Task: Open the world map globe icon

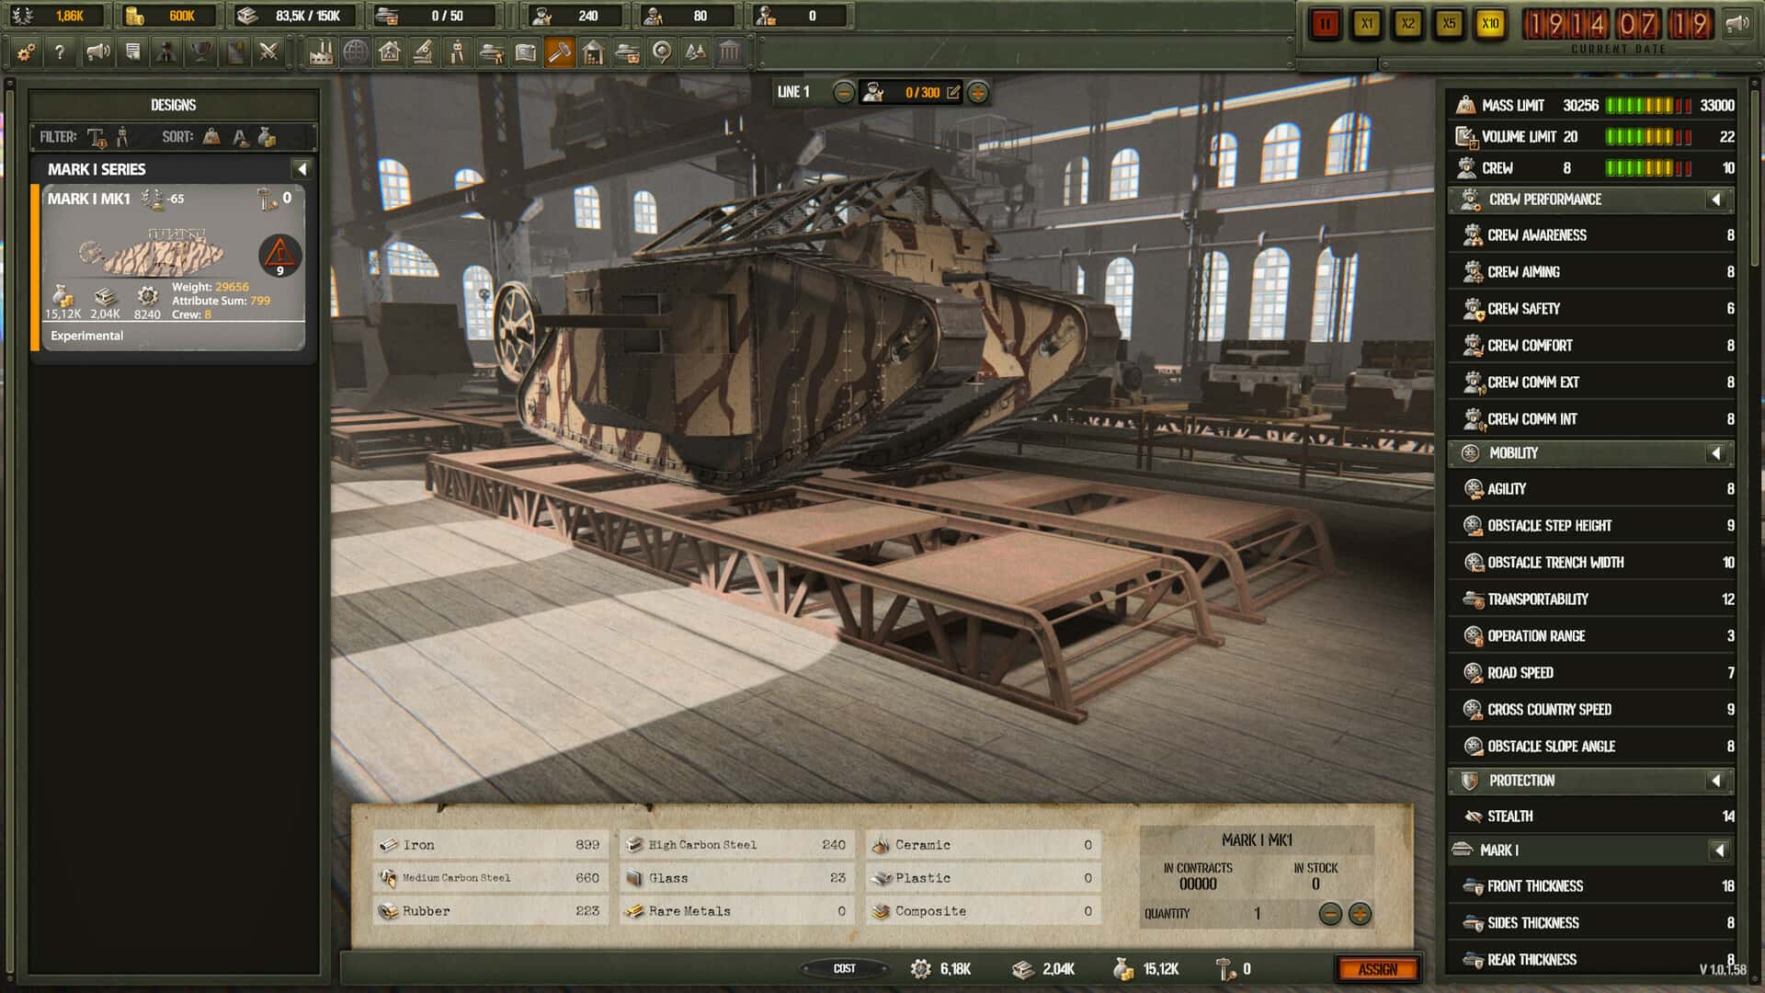Action: (355, 52)
